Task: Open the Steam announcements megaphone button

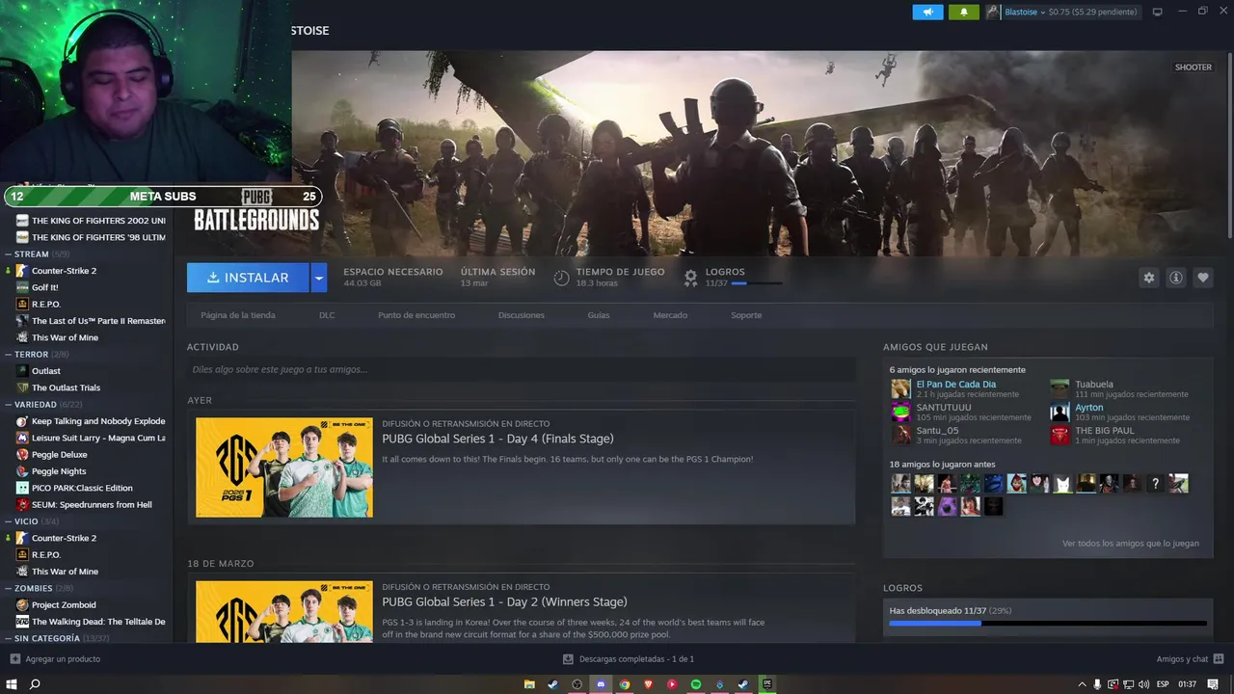Action: click(x=927, y=12)
